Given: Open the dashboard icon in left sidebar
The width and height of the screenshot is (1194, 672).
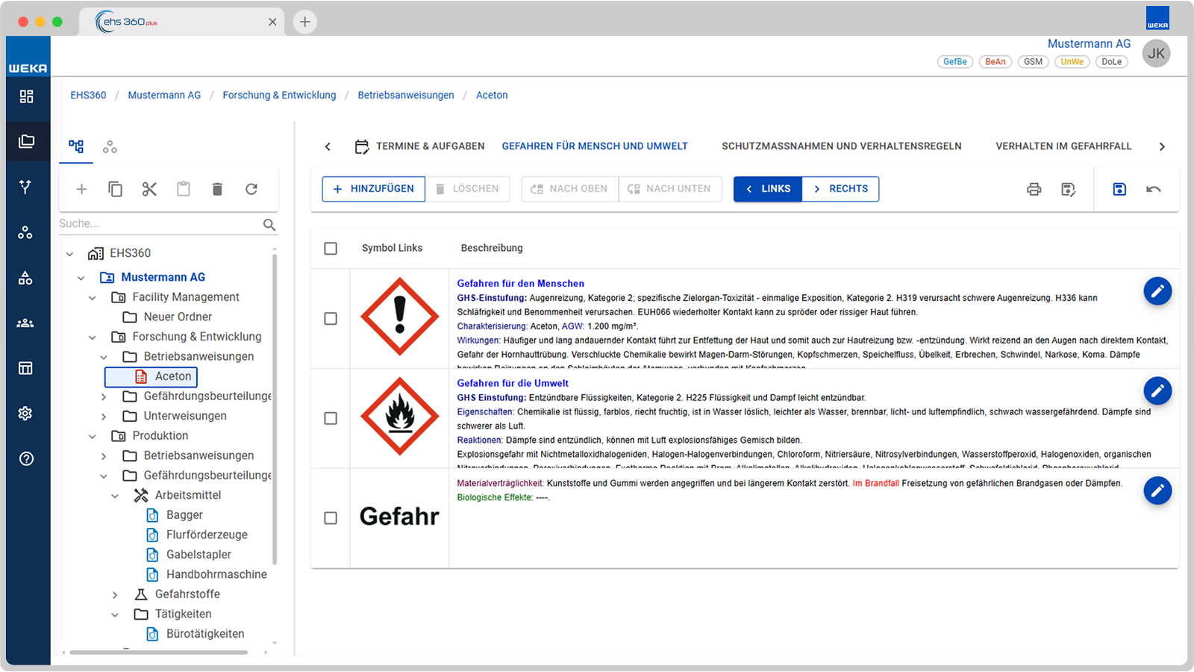Looking at the screenshot, I should (x=26, y=96).
